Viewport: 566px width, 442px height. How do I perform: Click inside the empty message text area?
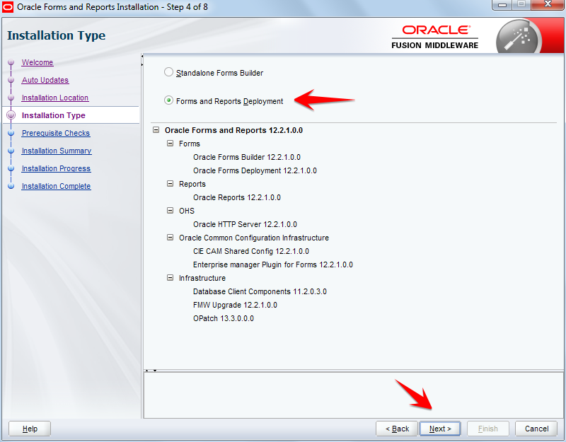pos(353,395)
